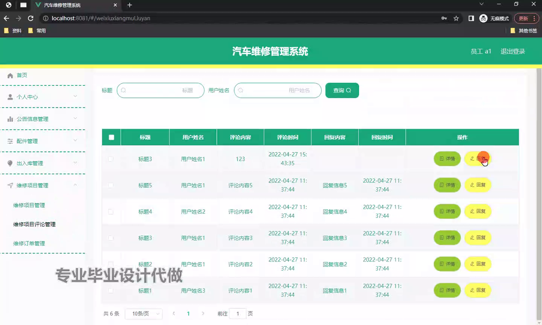Check the 评论内容3 row checkbox
The image size is (542, 325).
click(x=111, y=238)
